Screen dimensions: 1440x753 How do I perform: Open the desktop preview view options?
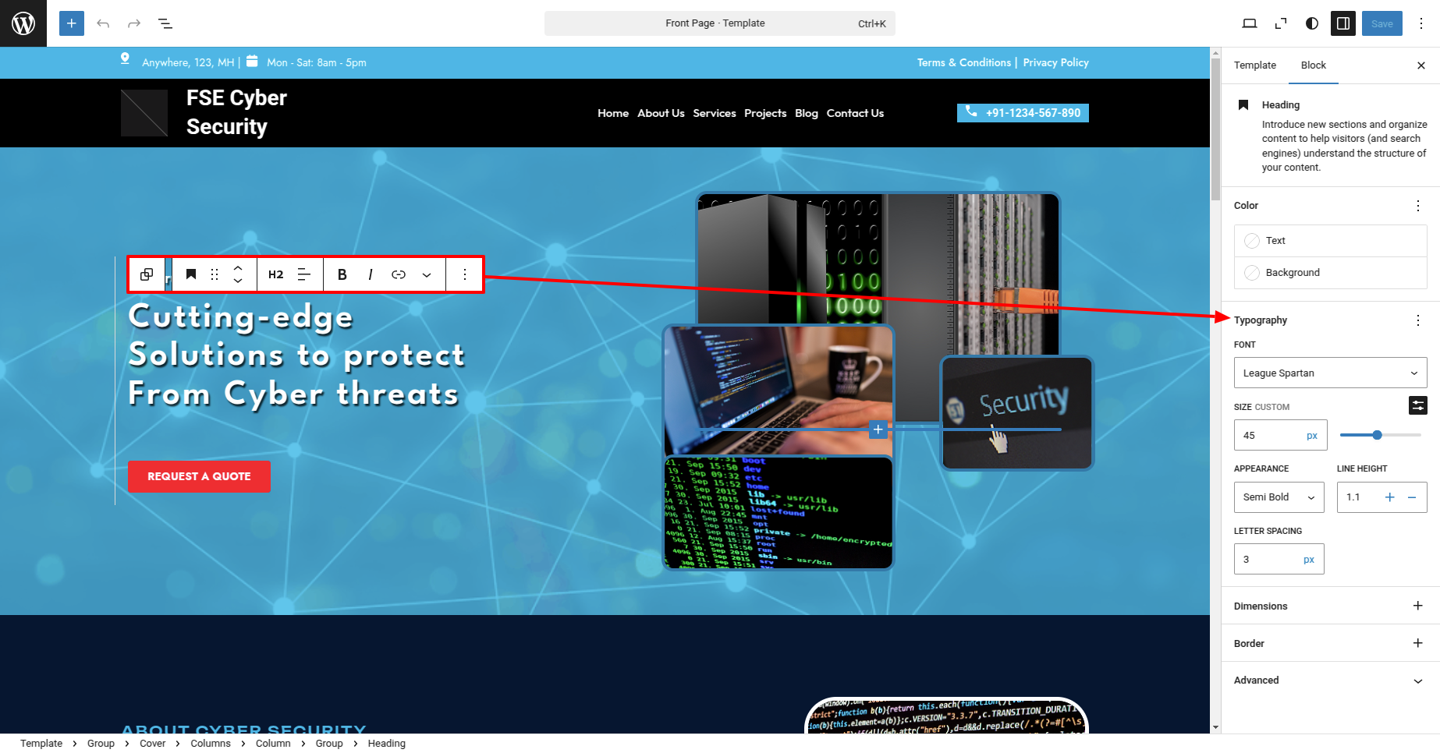click(1250, 23)
